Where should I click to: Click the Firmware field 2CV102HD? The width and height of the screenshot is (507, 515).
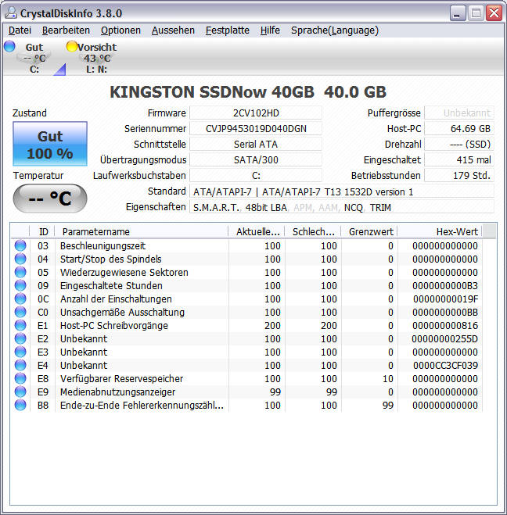pos(256,113)
